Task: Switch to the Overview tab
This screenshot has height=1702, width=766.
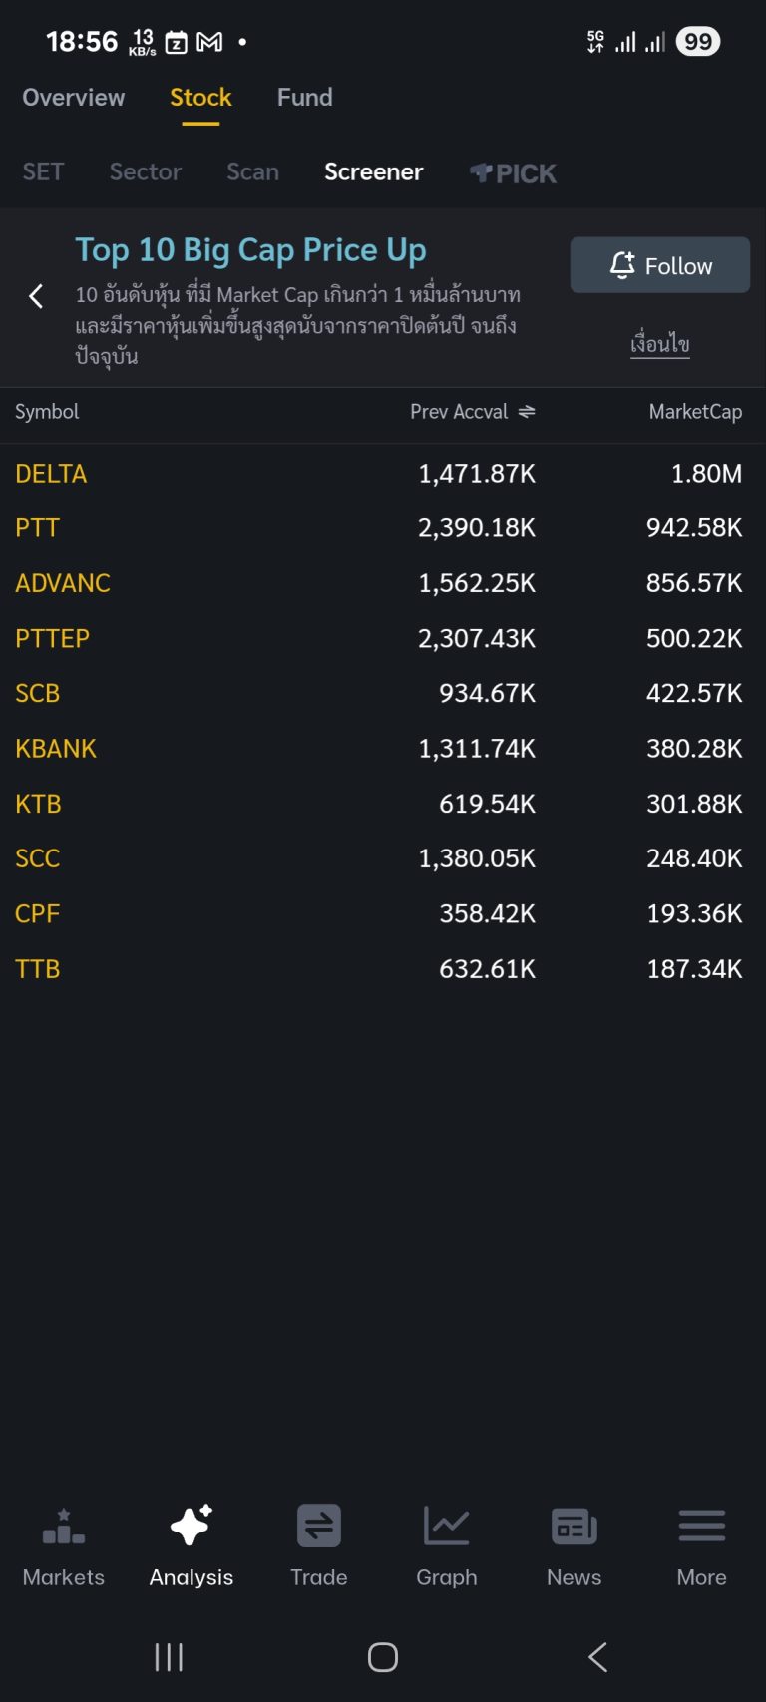Action: tap(74, 98)
